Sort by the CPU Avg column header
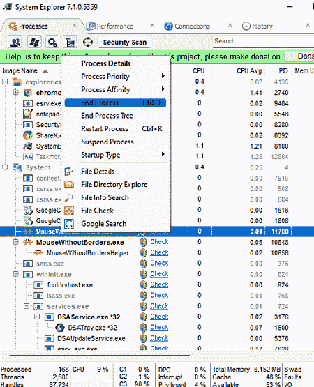Screen dimensions: 314x387 [249, 71]
